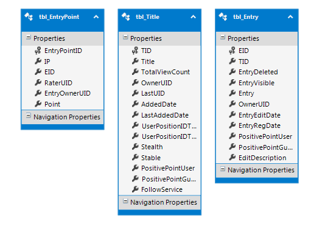Click the key icon beside EntryPointID

tap(38, 51)
